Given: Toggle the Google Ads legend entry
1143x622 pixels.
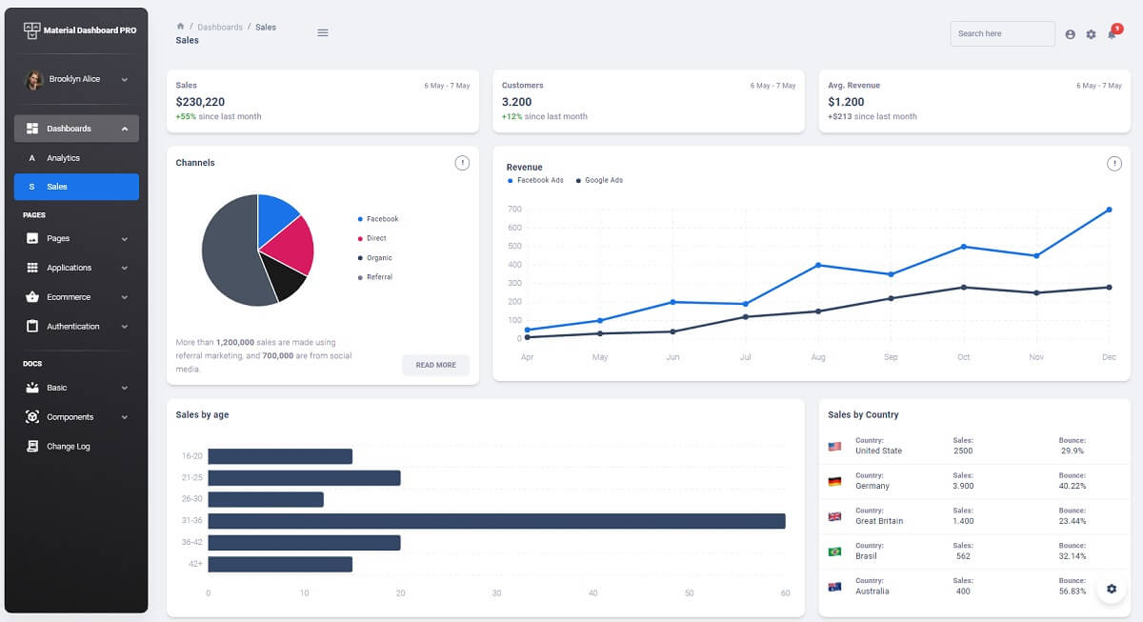Looking at the screenshot, I should (599, 180).
